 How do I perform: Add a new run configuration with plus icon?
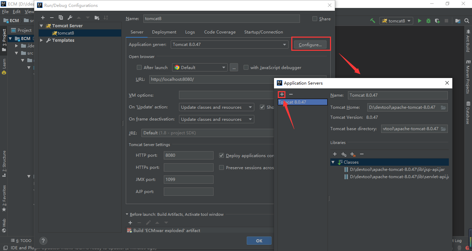43,18
